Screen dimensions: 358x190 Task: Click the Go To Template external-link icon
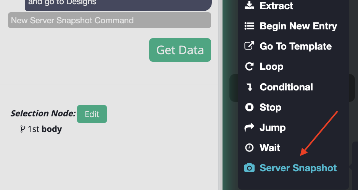(249, 46)
